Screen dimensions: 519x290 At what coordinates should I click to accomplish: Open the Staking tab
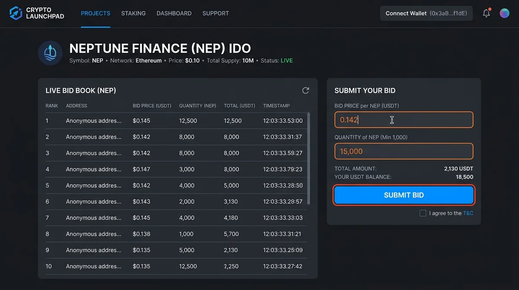[133, 13]
